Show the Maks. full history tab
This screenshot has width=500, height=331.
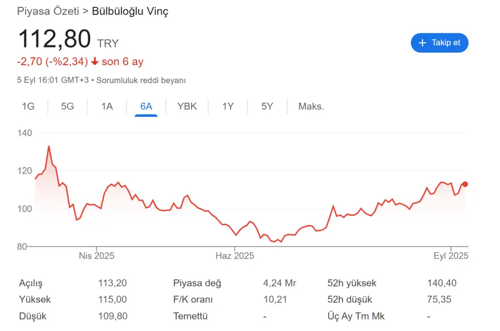pyautogui.click(x=311, y=106)
